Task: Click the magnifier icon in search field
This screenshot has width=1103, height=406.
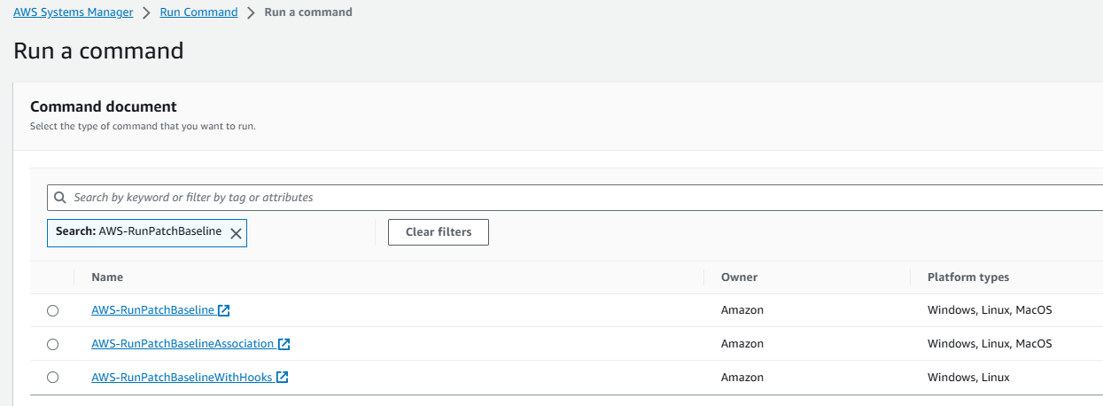Action: (59, 198)
